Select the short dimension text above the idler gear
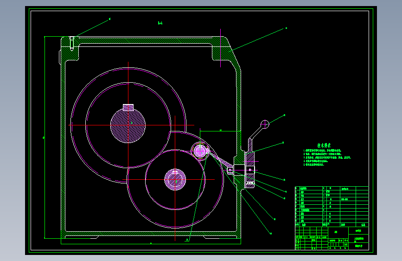Image resolution: width=402 pixels, height=261 pixels. tap(221, 130)
